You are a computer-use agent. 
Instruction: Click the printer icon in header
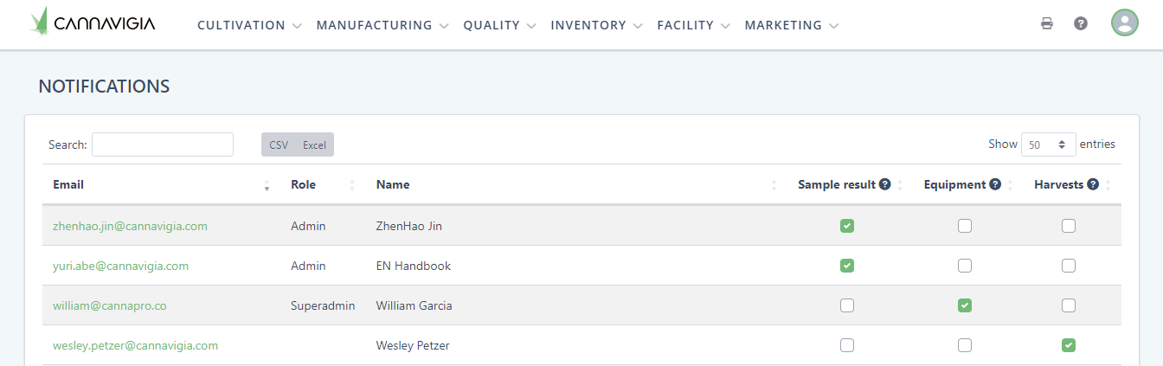1047,23
